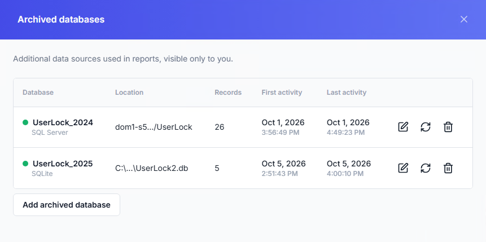Click the Records column header
Image resolution: width=486 pixels, height=242 pixels.
(x=228, y=93)
